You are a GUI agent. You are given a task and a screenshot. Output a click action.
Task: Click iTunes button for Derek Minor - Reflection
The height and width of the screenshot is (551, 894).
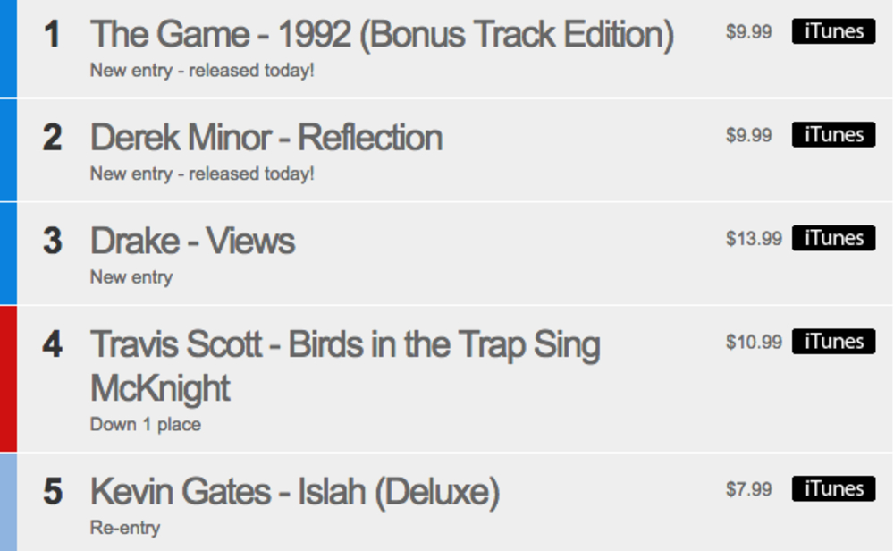(833, 135)
